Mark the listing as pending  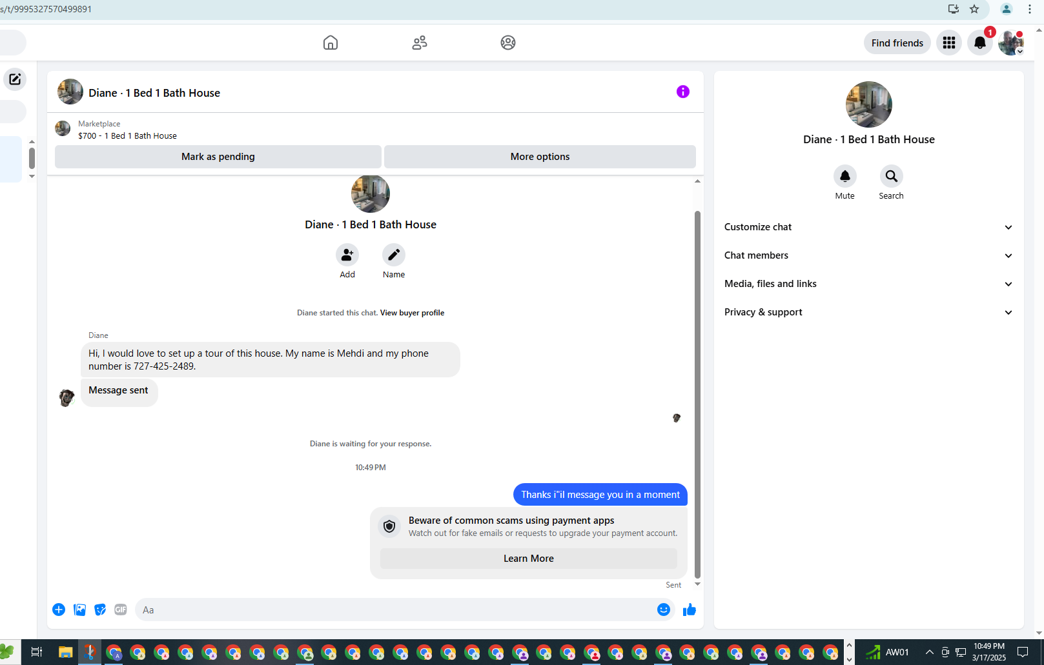(x=218, y=157)
